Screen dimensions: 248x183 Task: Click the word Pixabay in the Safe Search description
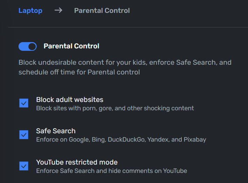pyautogui.click(x=194, y=140)
